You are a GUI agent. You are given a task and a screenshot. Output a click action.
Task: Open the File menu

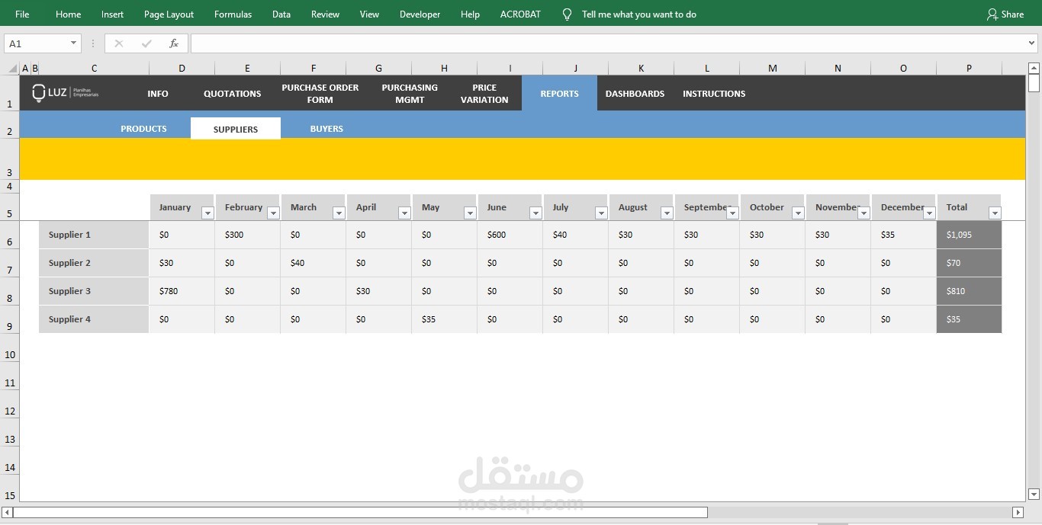22,14
